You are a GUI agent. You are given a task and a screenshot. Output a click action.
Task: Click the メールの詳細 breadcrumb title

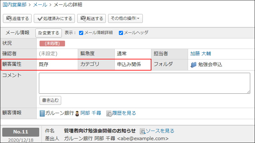tap(68, 5)
